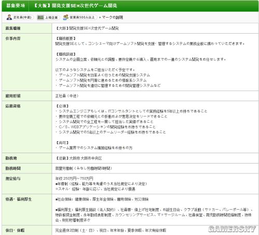This screenshot has height=235, width=259.
Task: Click the 正社員(中途) badge label
Action: tap(22, 18)
